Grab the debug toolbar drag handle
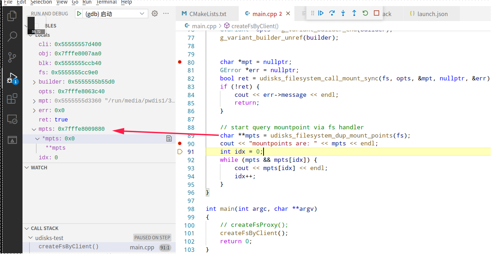The height and width of the screenshot is (254, 491). (312, 13)
